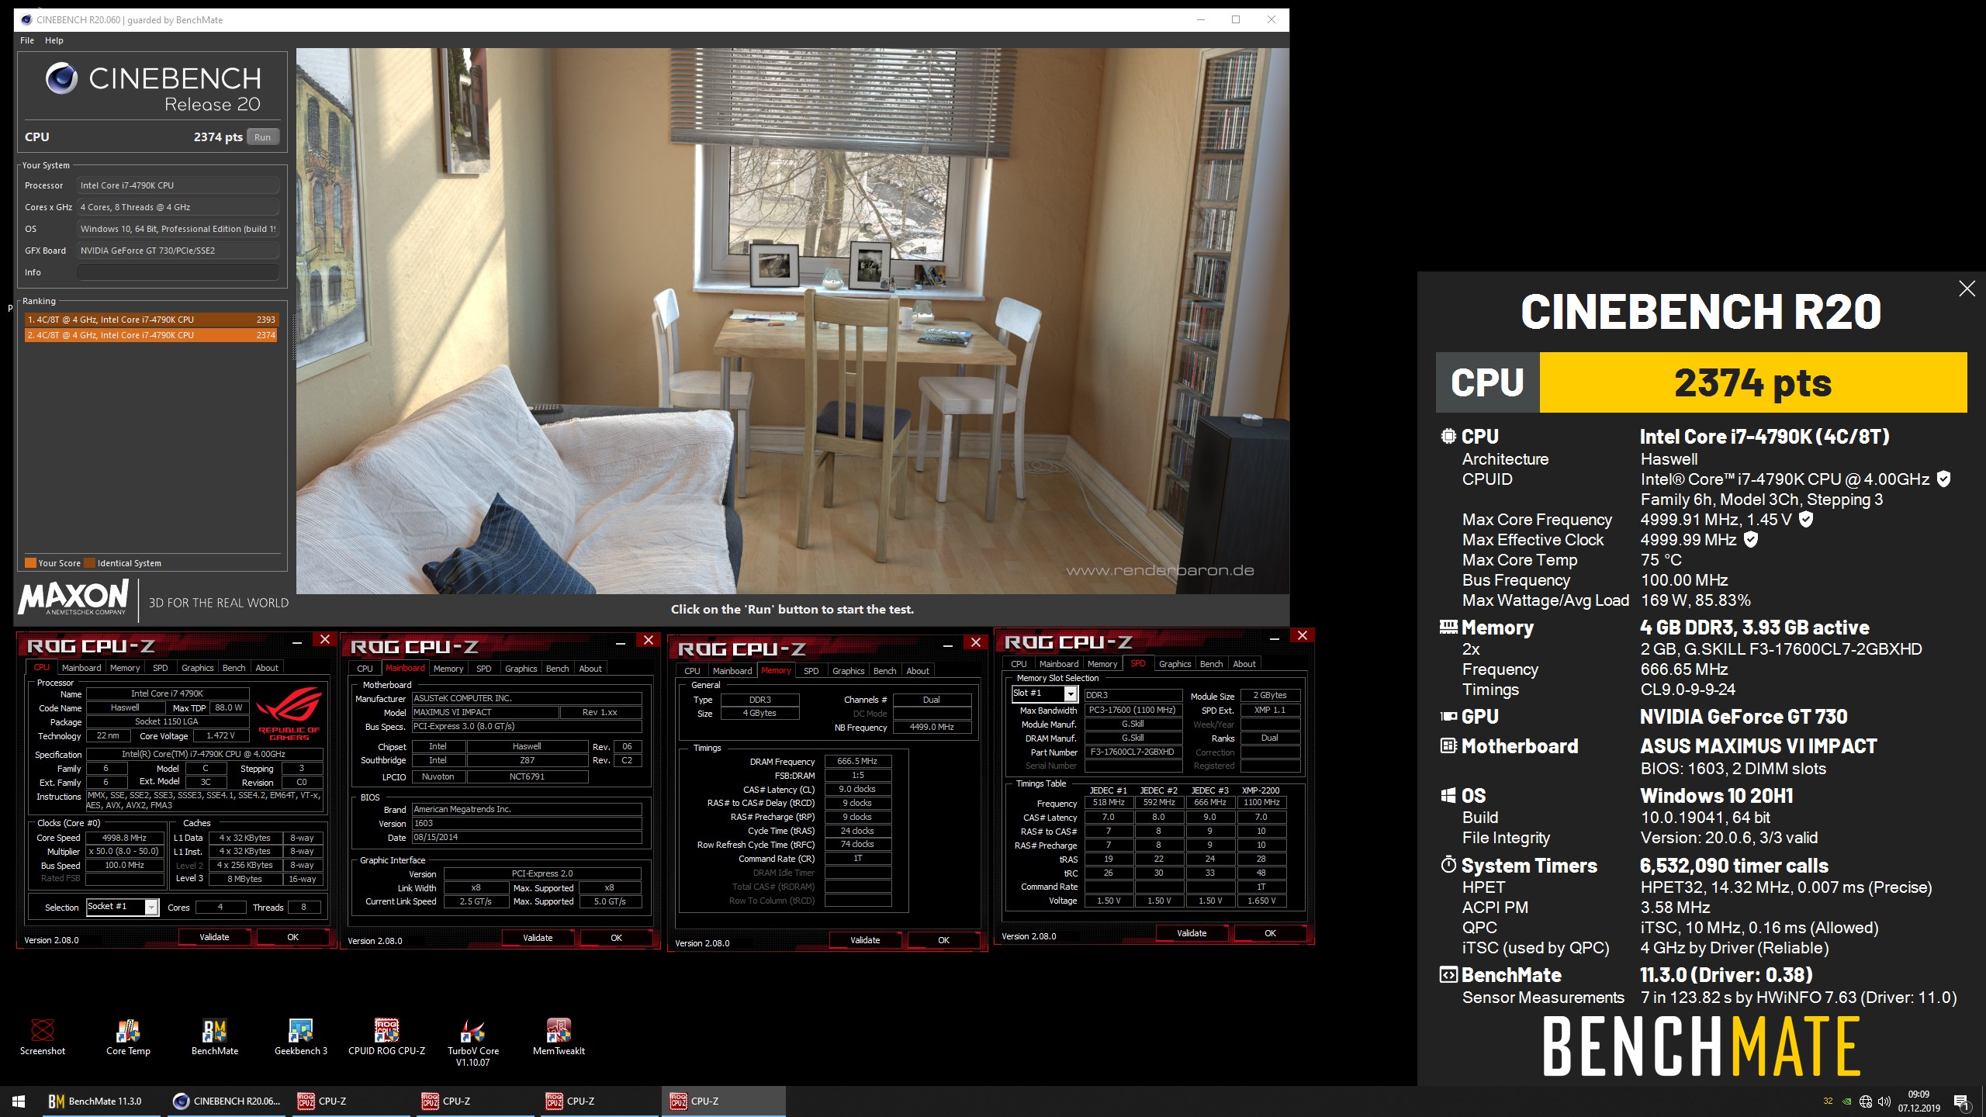The image size is (1986, 1117).
Task: Open About tab in CPU-Z SPD window
Action: (x=1244, y=664)
